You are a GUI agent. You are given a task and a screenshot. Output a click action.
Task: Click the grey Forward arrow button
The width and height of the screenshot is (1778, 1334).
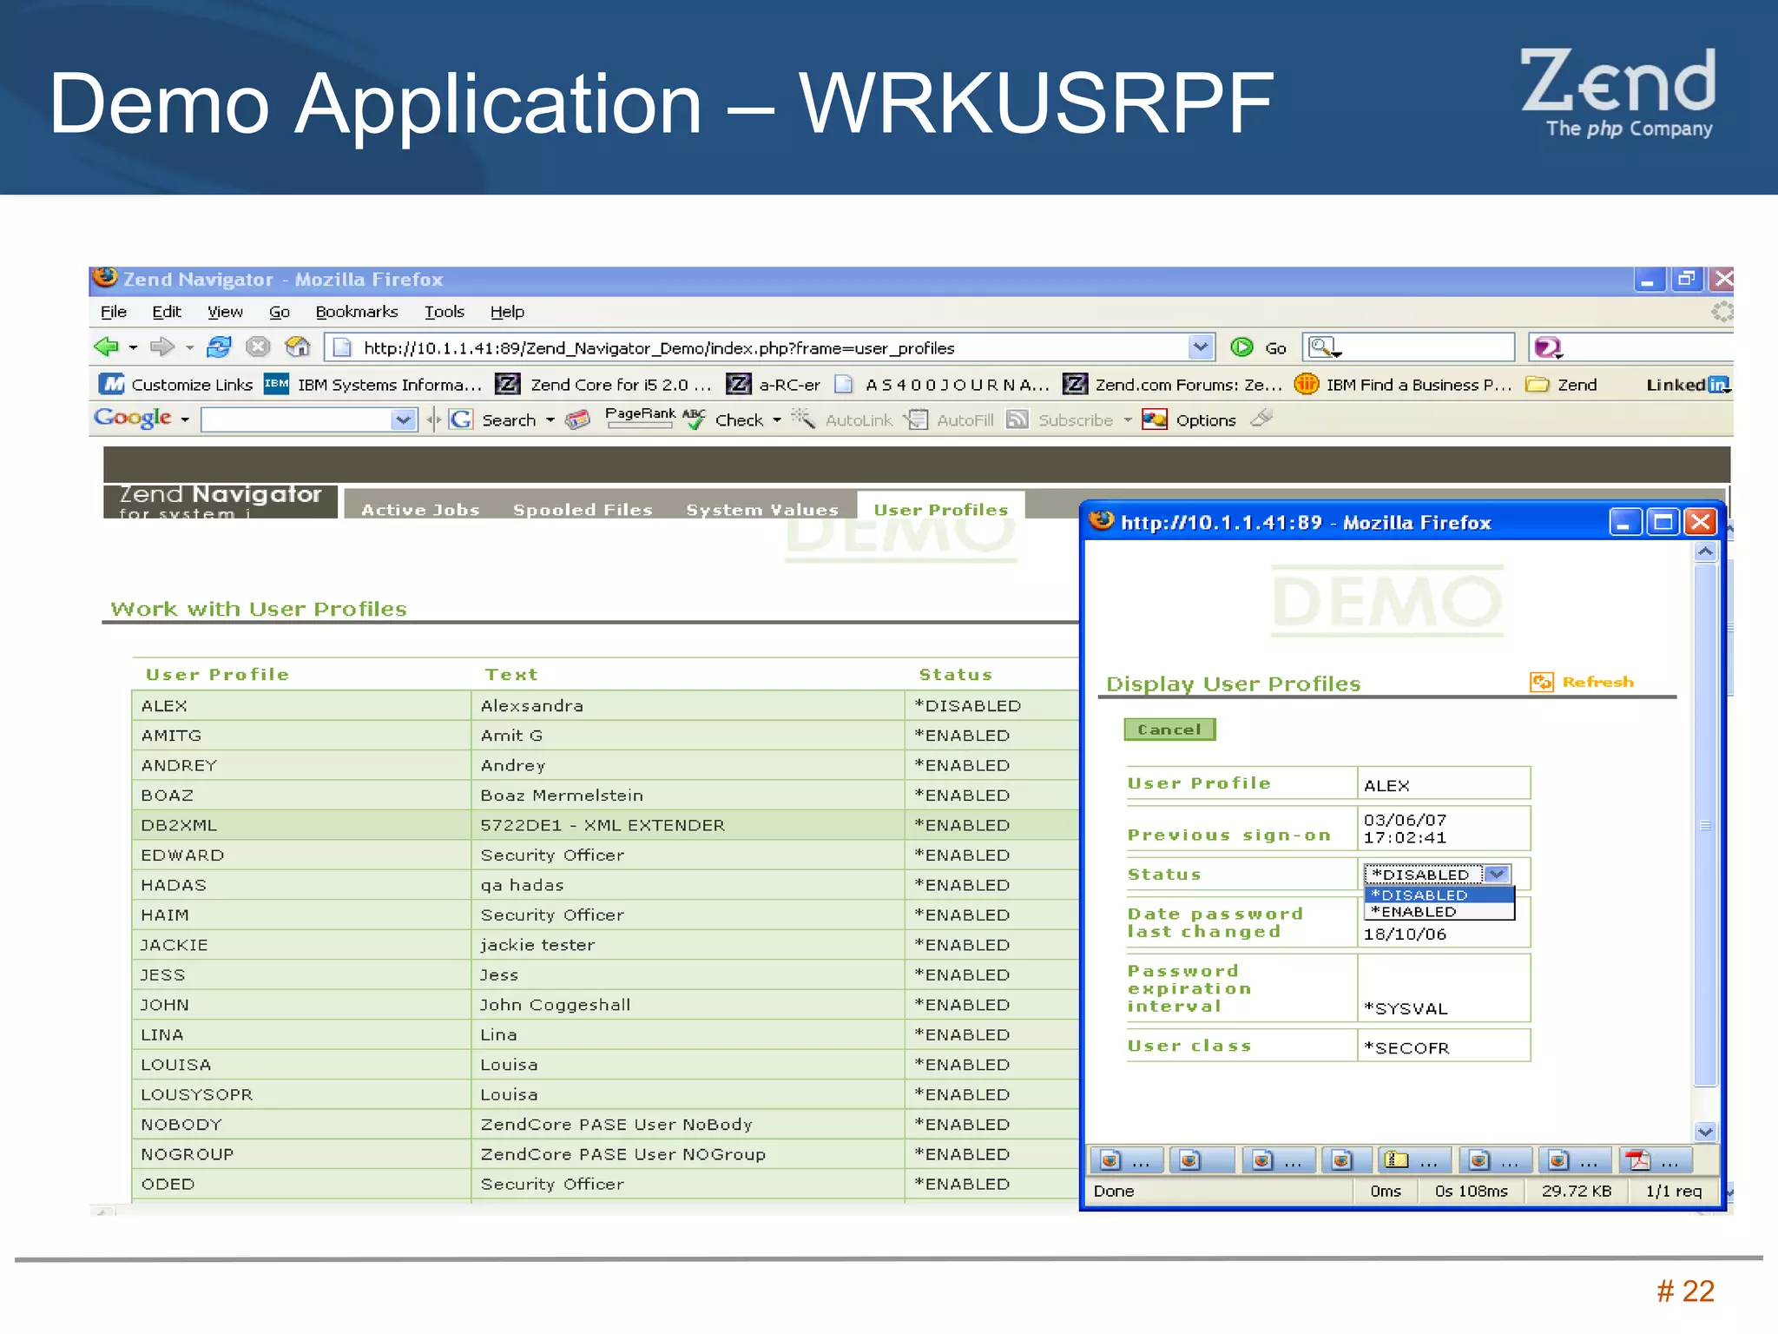pos(161,347)
